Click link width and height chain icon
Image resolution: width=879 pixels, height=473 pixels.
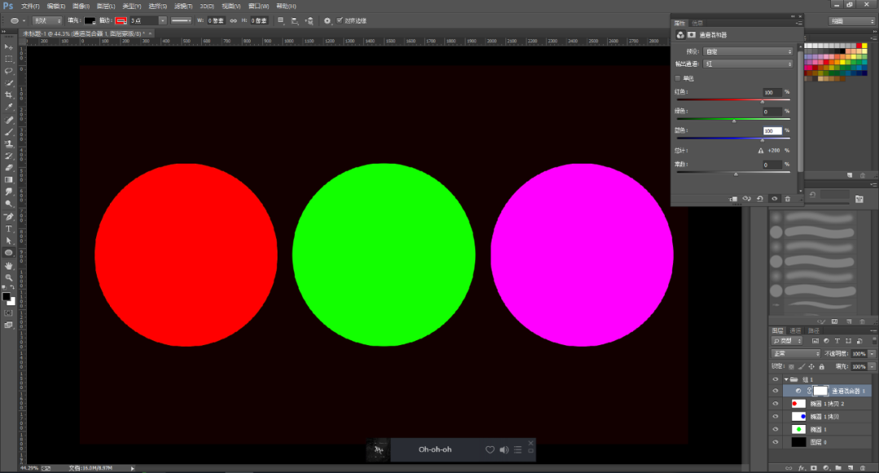tap(234, 20)
